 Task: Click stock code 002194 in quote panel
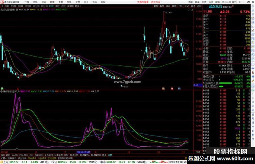pyautogui.click(x=227, y=7)
